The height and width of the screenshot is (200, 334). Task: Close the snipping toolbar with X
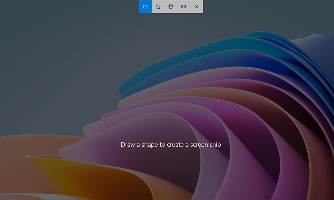(x=197, y=7)
